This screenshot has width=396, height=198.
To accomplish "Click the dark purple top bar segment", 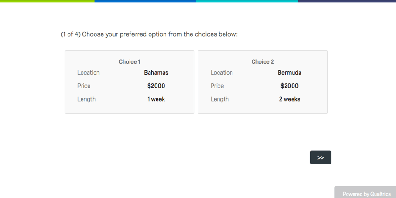I will (x=347, y=1).
